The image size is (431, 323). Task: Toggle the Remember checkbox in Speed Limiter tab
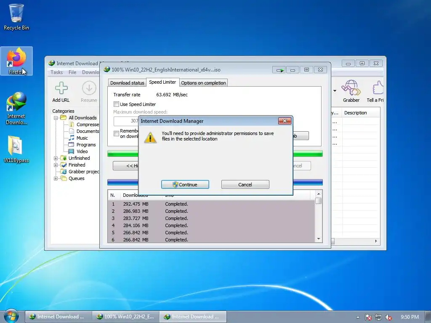click(116, 133)
